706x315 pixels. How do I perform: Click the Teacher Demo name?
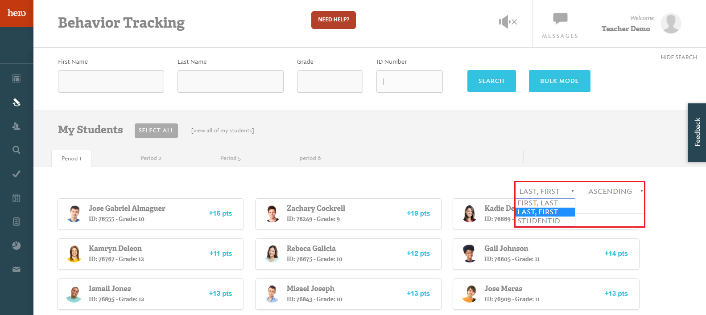626,29
